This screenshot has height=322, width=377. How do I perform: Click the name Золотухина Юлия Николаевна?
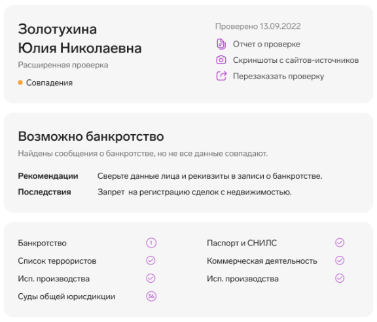pos(80,39)
